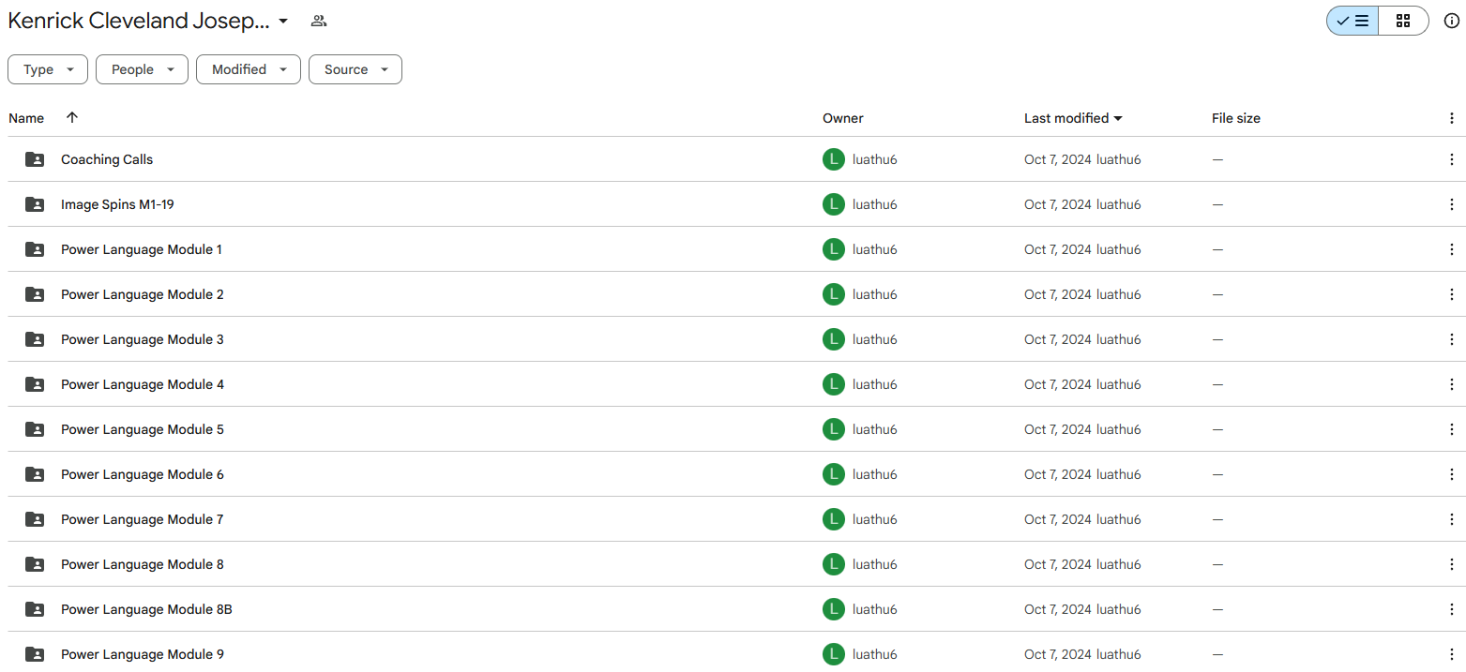
Task: Open the folder title dropdown menu
Action: pos(283,22)
